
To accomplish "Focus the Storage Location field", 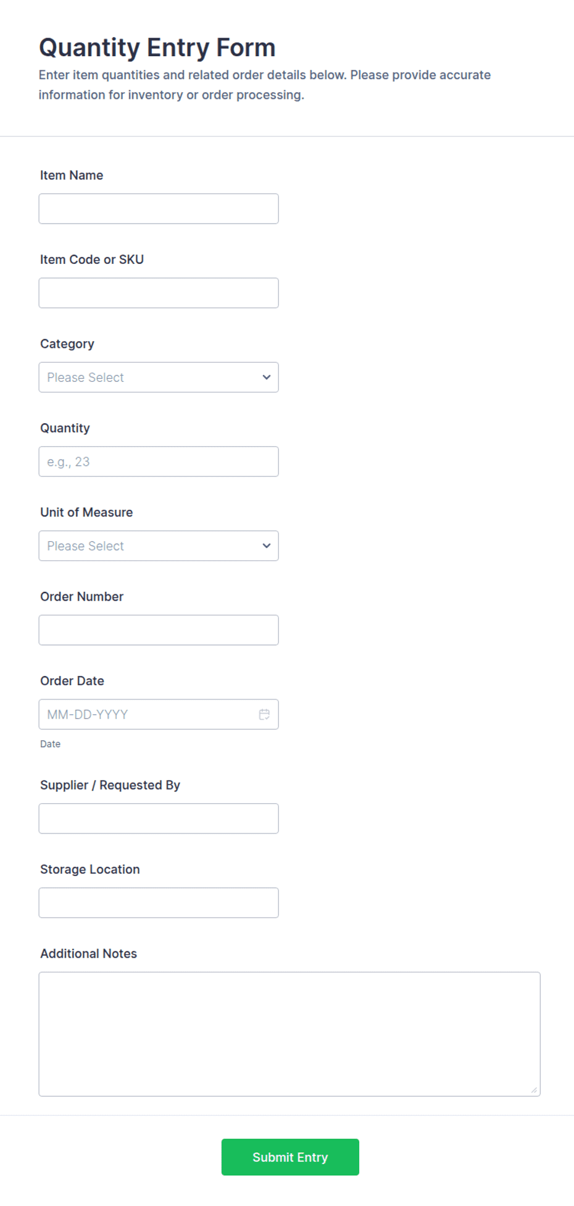I will (x=159, y=903).
